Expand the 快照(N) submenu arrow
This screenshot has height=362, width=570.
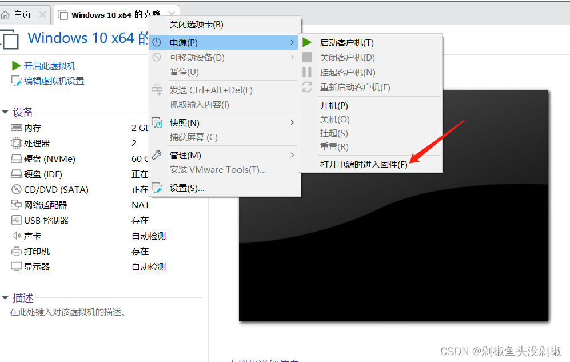(292, 122)
